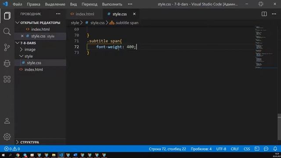The height and width of the screenshot is (158, 281).
Task: Click style breadcrumb folder
Action: click(75, 23)
